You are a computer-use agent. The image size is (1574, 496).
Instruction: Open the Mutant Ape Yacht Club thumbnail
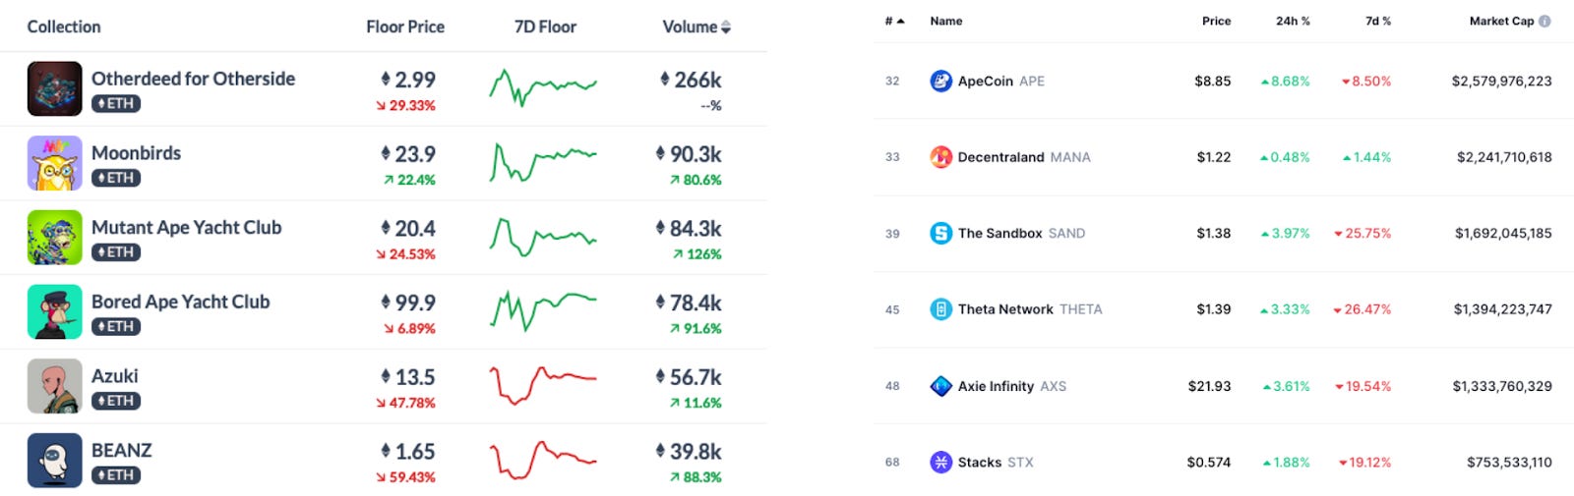click(54, 238)
